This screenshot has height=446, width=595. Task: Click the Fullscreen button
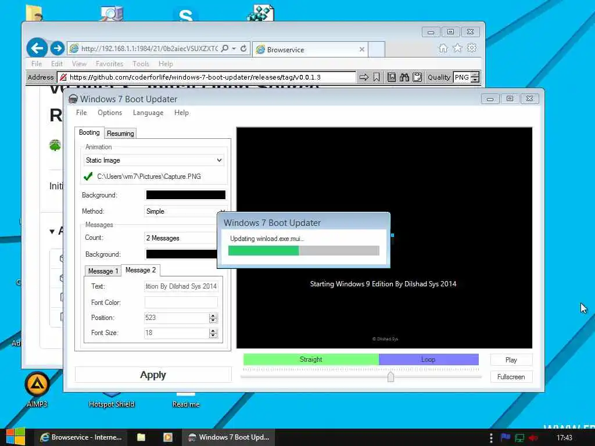[511, 377]
